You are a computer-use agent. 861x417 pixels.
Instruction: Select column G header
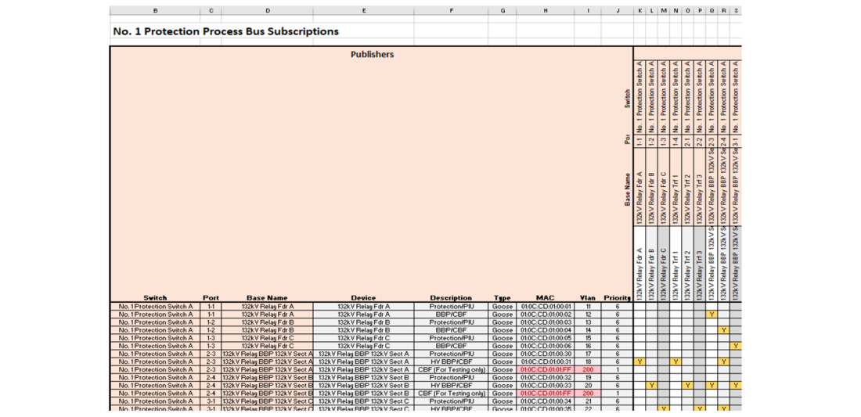pyautogui.click(x=502, y=10)
